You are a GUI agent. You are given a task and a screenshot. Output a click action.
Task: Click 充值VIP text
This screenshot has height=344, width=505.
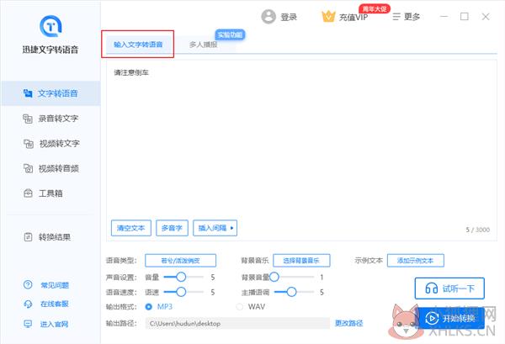[353, 17]
